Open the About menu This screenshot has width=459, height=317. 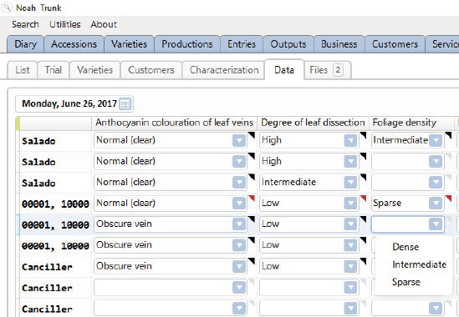[x=104, y=24]
